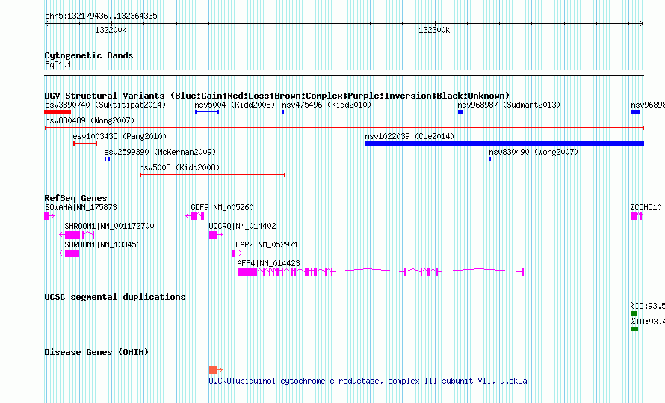Viewport: 665px width, 403px height.
Task: Select the SHROOM1 NM_133456 gene glyph
Action: coord(69,253)
